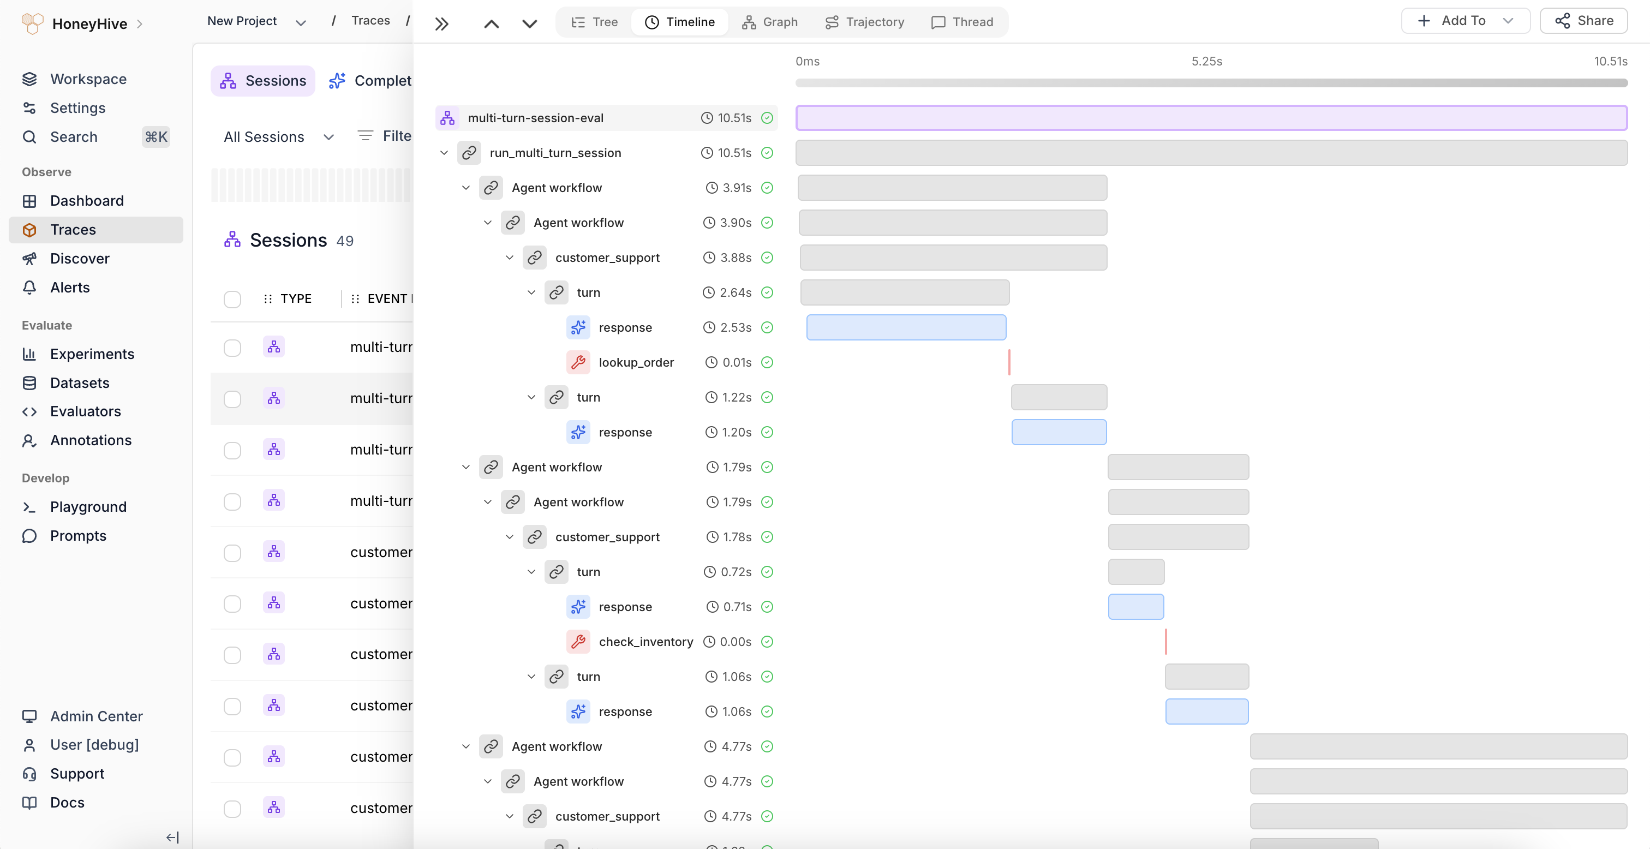Select the Sessions tab

point(262,81)
